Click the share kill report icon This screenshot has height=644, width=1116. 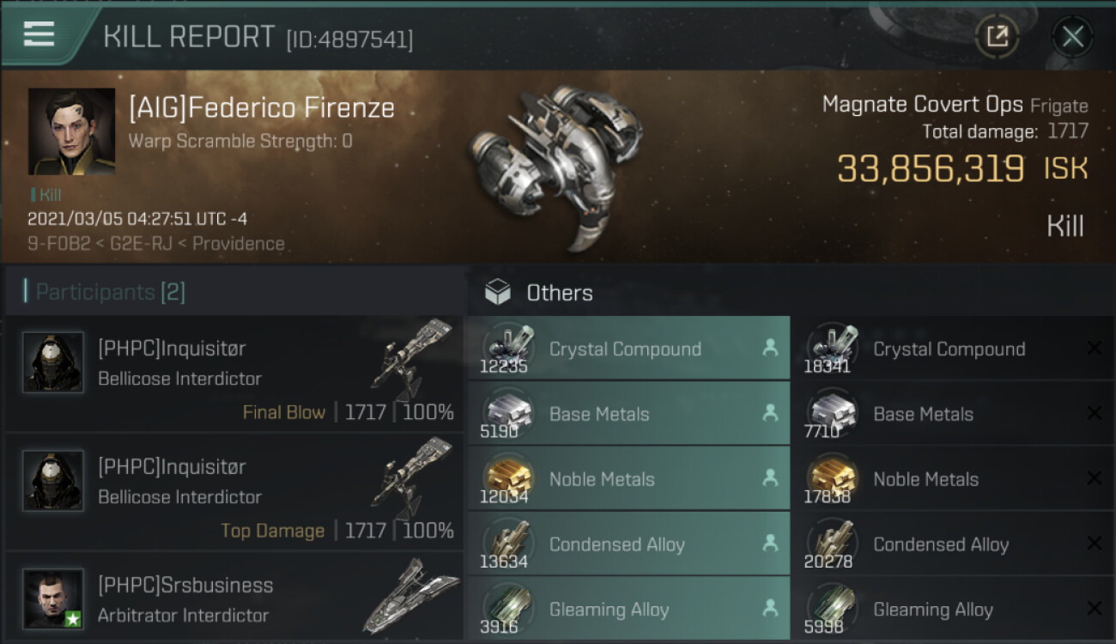coord(997,36)
